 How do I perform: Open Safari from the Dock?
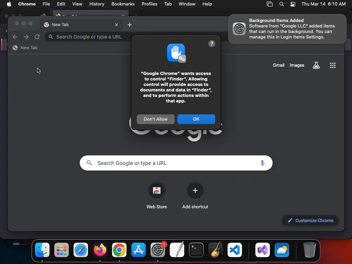point(81,250)
